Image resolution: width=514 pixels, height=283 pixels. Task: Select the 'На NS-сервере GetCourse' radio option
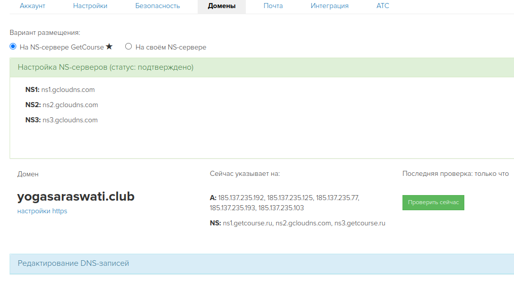[13, 46]
